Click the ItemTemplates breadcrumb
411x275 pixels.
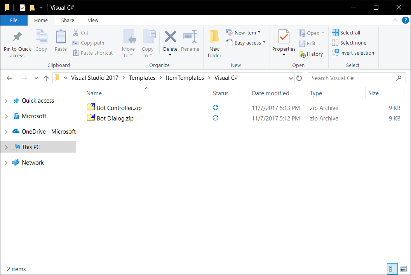point(185,78)
